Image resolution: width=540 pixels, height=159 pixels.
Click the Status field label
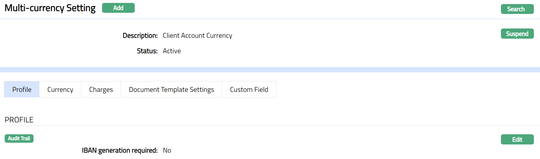(147, 51)
